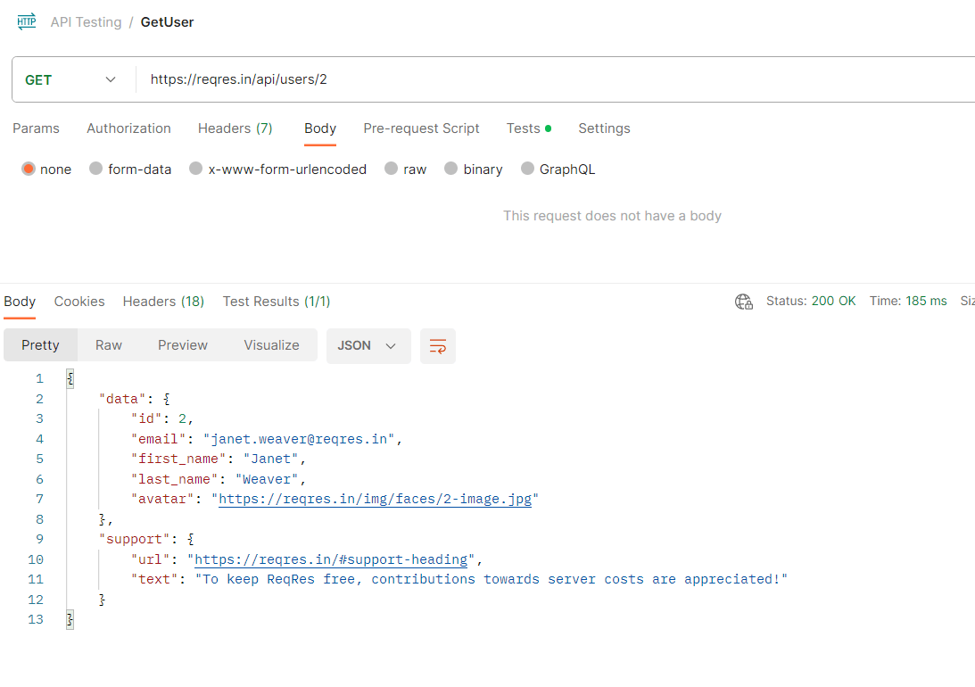
Task: Select the none body type
Action: tap(29, 170)
